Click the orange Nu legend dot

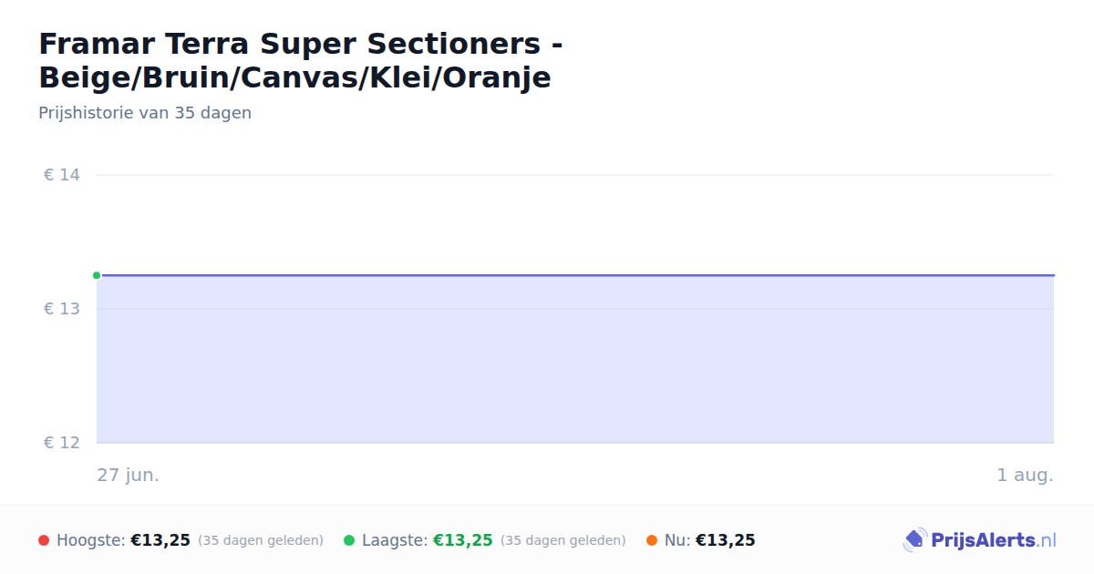pyautogui.click(x=652, y=540)
